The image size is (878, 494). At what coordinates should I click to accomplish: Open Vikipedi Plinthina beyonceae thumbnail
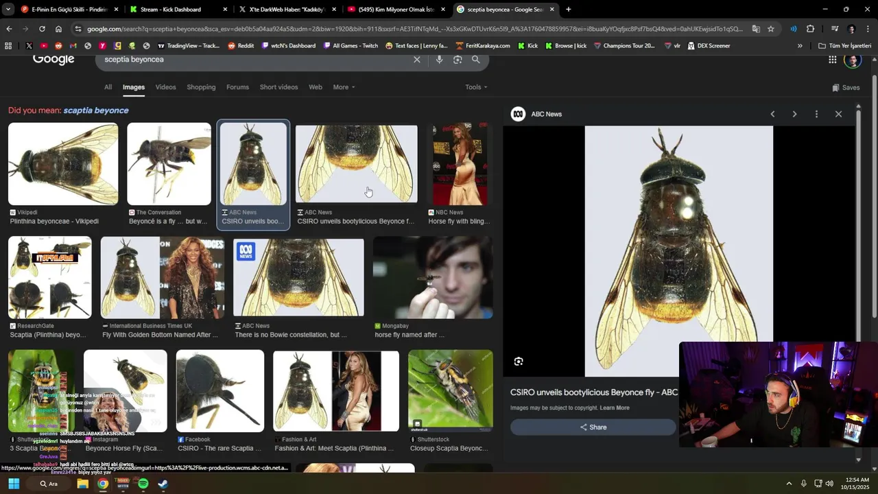tap(63, 164)
